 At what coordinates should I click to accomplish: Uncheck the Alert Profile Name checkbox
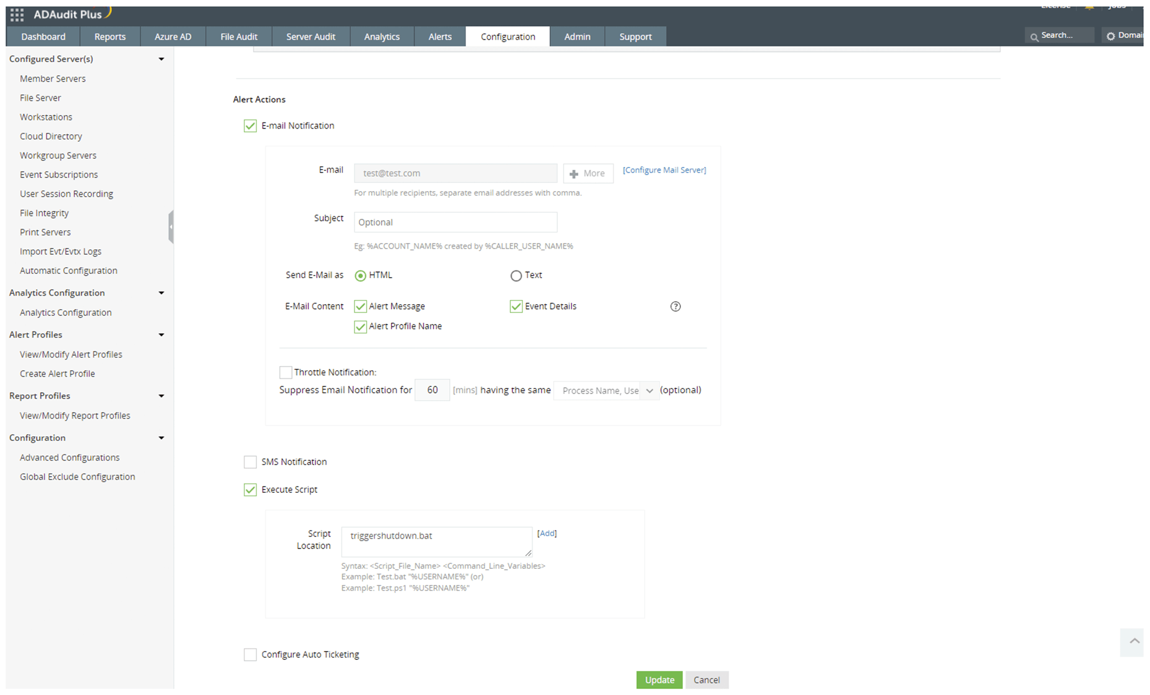[360, 327]
